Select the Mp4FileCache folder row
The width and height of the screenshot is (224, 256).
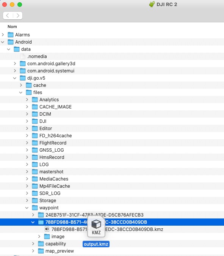pos(112,186)
